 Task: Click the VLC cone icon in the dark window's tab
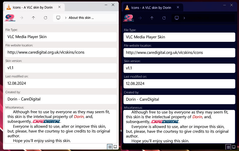pyautogui.click(x=127, y=7)
